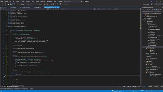
Task: Collapse the Infrastructure folder in Solution Explorer
Action: (145, 47)
